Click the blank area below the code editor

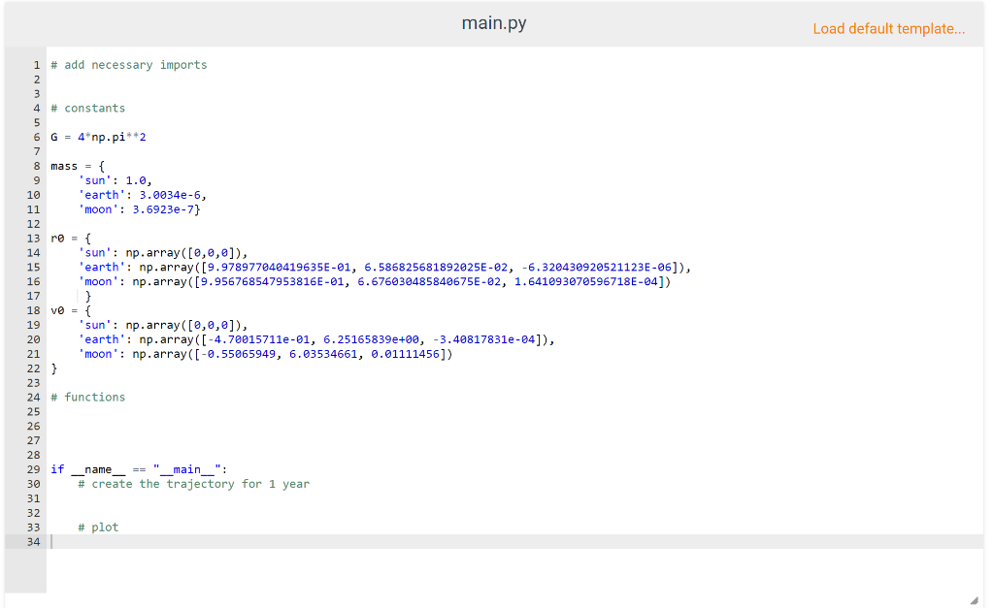[485, 577]
